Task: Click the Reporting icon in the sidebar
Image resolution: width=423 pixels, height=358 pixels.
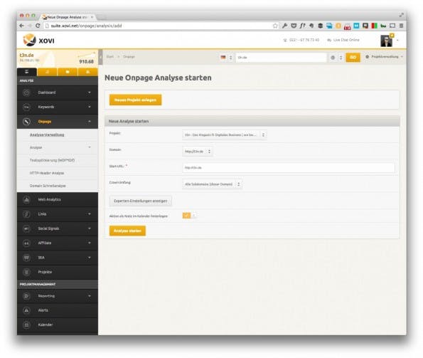Action: tap(26, 296)
